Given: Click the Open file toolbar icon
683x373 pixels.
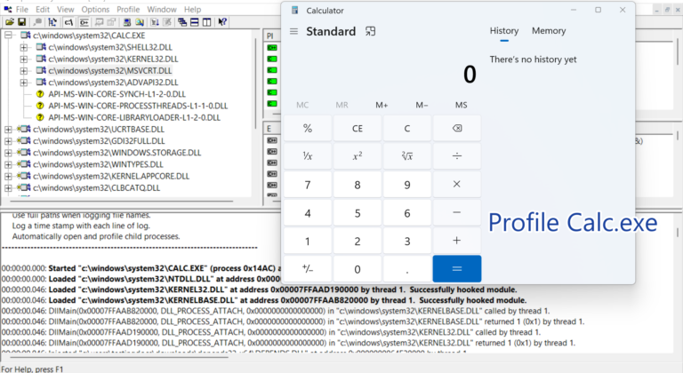Looking at the screenshot, I should pos(9,21).
